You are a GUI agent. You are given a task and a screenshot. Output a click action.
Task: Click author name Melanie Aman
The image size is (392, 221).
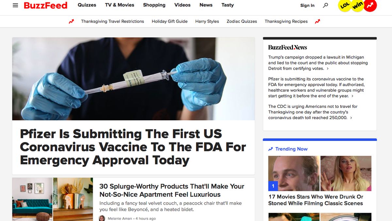[x=121, y=218]
